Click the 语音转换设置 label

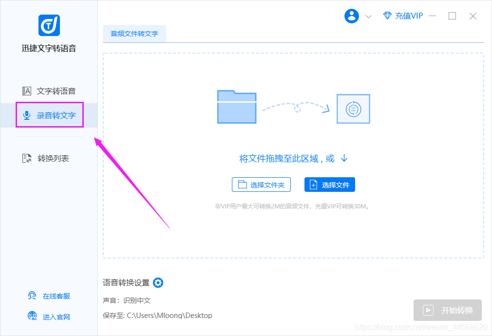[x=126, y=282]
